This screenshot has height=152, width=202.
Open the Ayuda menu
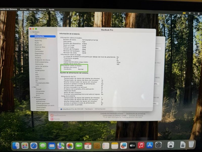(x=52, y=10)
